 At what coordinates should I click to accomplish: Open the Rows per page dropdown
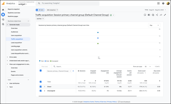tap(148, 67)
